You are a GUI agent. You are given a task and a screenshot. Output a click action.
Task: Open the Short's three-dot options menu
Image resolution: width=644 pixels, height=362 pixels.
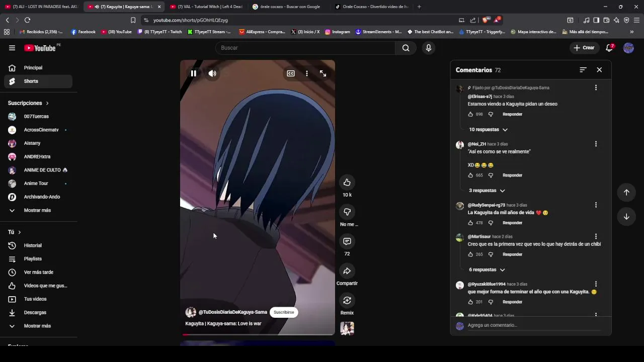(x=307, y=73)
